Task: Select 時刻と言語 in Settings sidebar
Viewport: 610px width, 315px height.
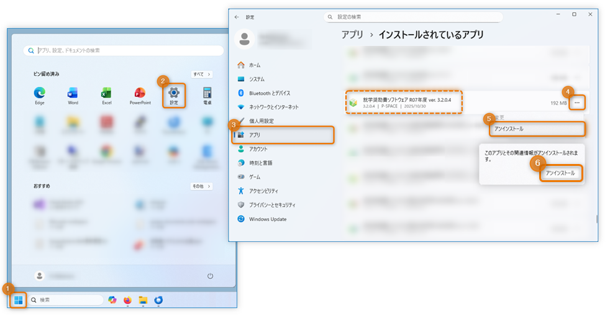Action: tap(283, 163)
